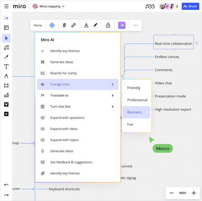This screenshot has width=202, height=201.
Task: Click the purple Miro AI toolbar button
Action: (x=122, y=25)
